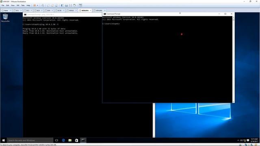Click the console view toolbar icon
260x146 pixels.
pyautogui.click(x=80, y=5)
